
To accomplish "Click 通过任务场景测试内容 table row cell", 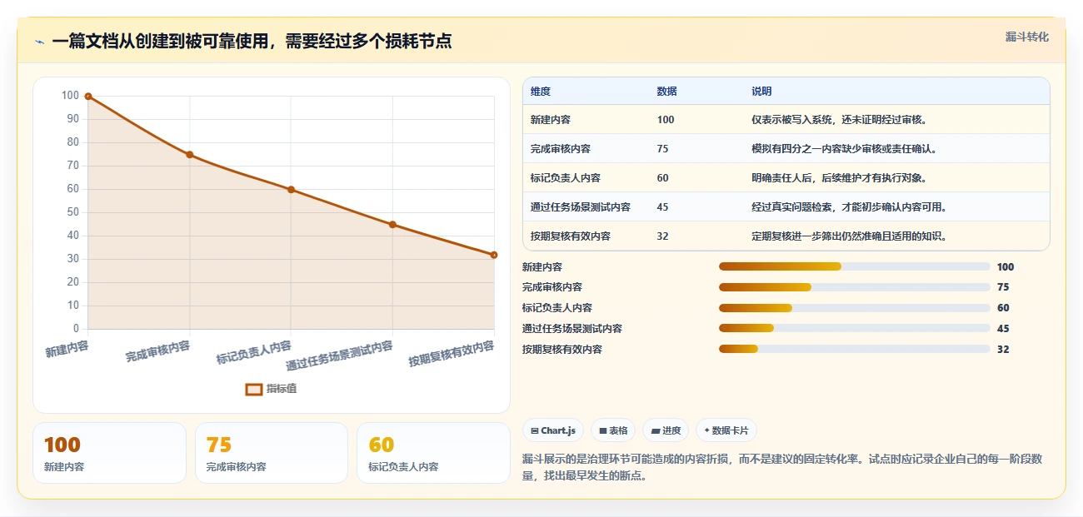I will pyautogui.click(x=581, y=207).
